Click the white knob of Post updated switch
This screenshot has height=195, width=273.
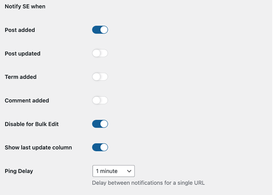[96, 54]
